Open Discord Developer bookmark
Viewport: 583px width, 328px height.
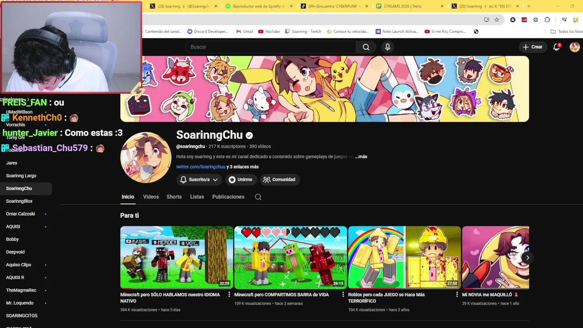[208, 31]
